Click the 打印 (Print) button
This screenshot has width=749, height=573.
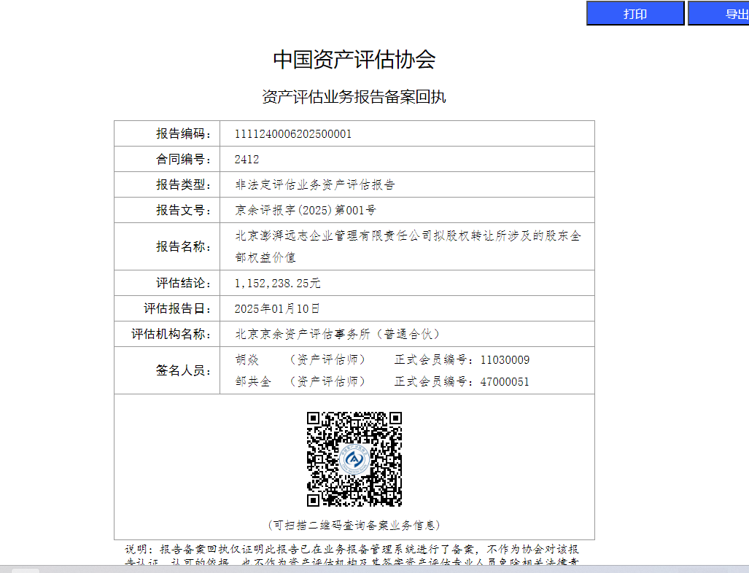coord(634,14)
